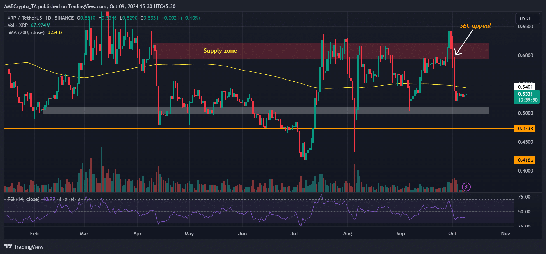
Task: Click the May label on time axis
Action: pos(189,234)
